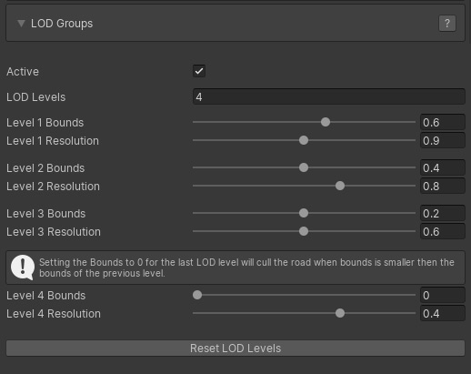Click the Level 3 Resolution slider handle
Screen dimensions: 471x374
point(304,231)
